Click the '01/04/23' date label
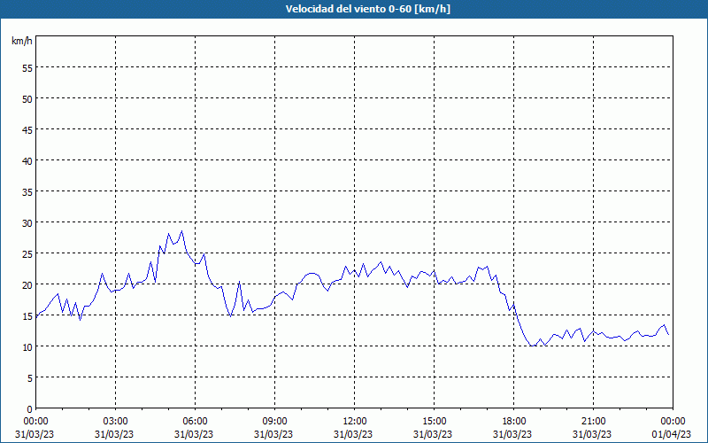708x443 pixels. pos(672,434)
